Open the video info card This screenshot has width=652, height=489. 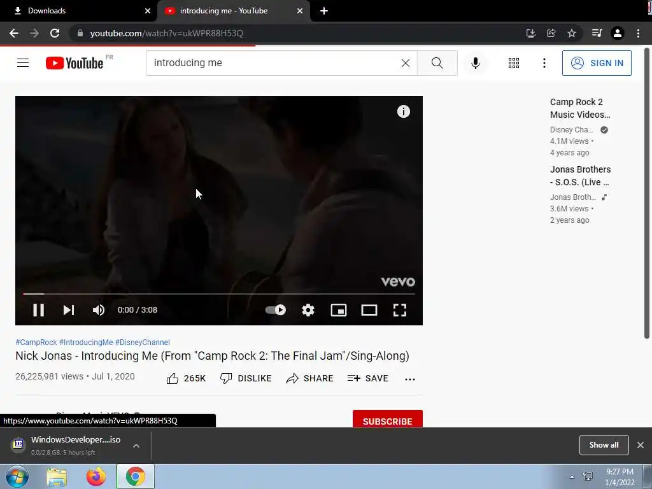pos(403,111)
